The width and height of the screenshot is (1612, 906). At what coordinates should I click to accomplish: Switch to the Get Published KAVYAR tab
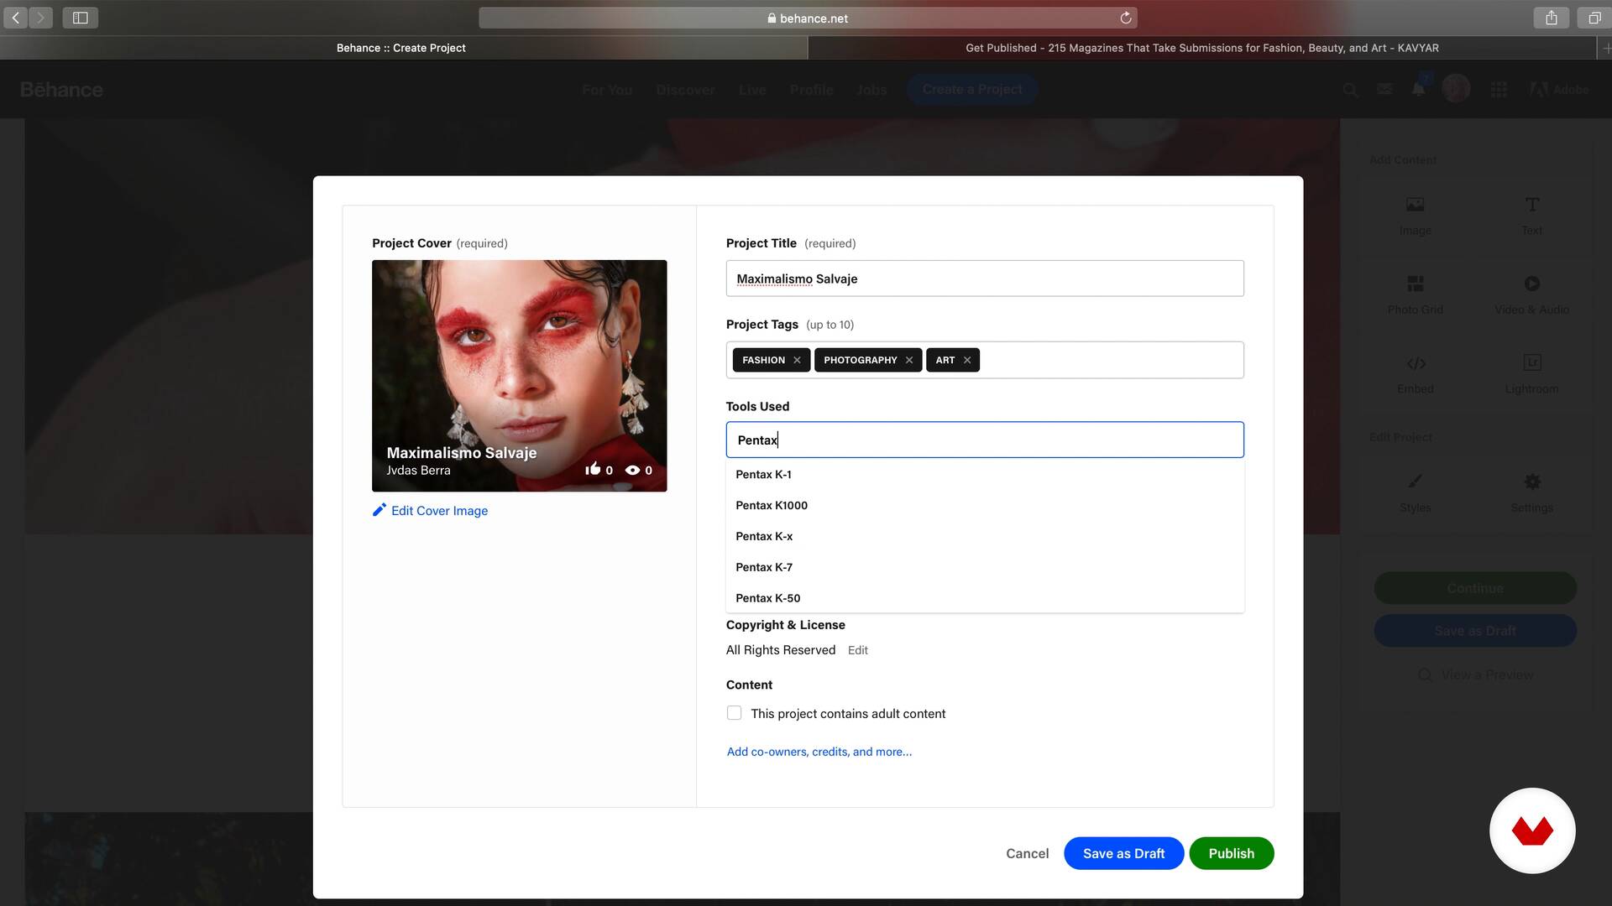click(x=1201, y=48)
